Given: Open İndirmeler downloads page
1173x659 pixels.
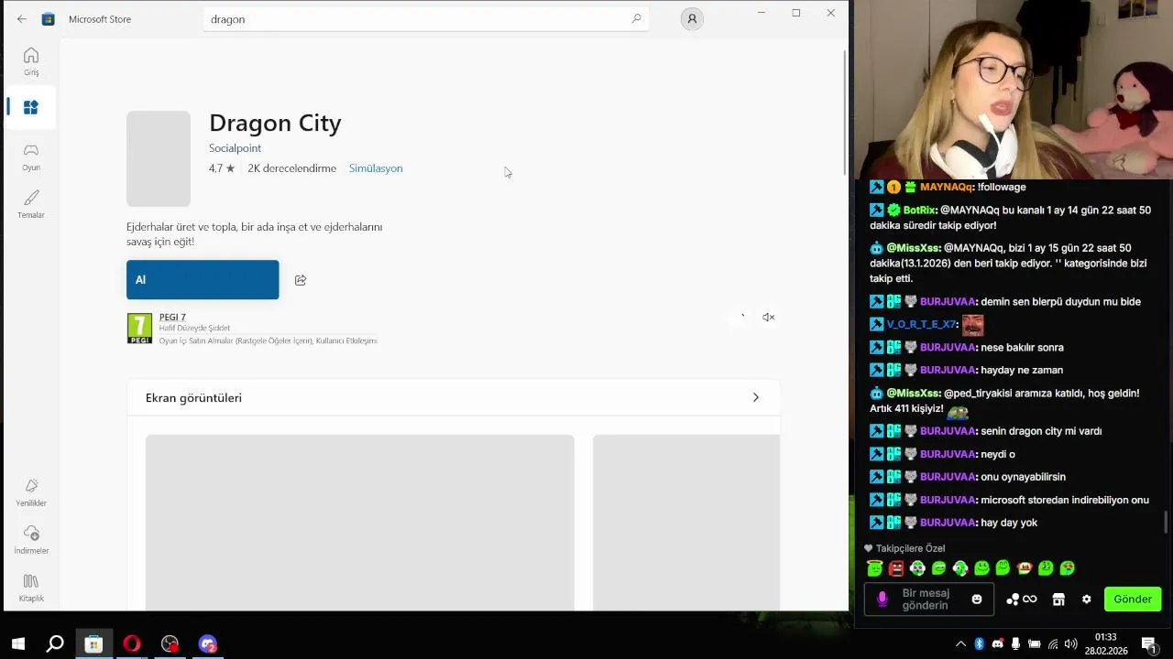Looking at the screenshot, I should [31, 539].
